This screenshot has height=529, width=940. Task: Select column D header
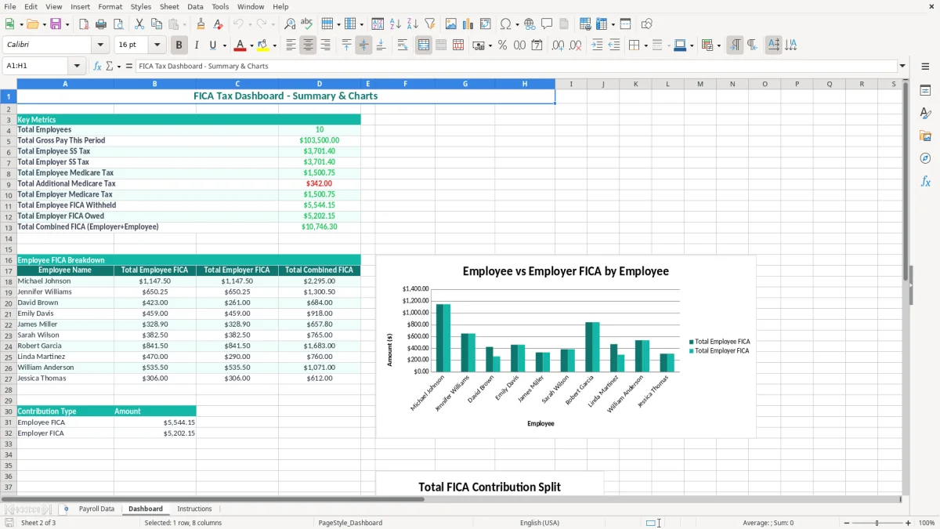[320, 84]
